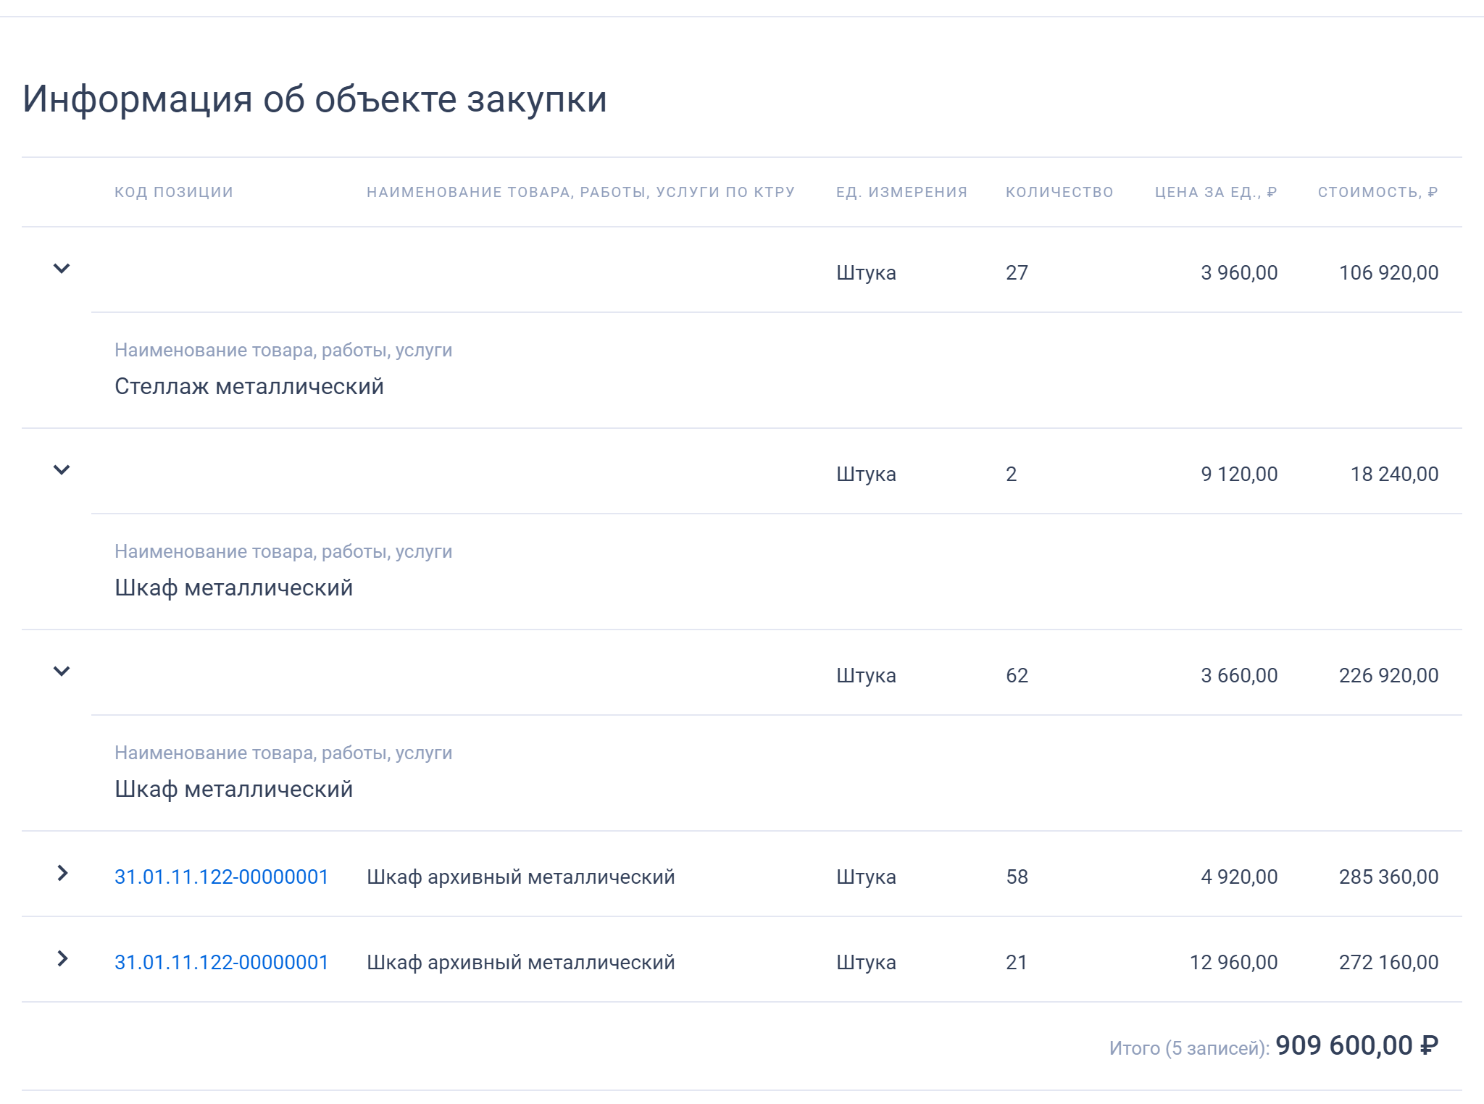Click the Количество column header

[1059, 192]
